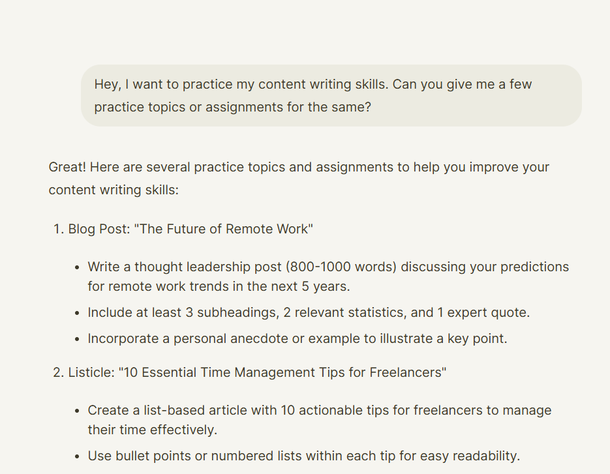Click the word "Freelancers" in the Listicle title
The image size is (610, 474).
(406, 373)
